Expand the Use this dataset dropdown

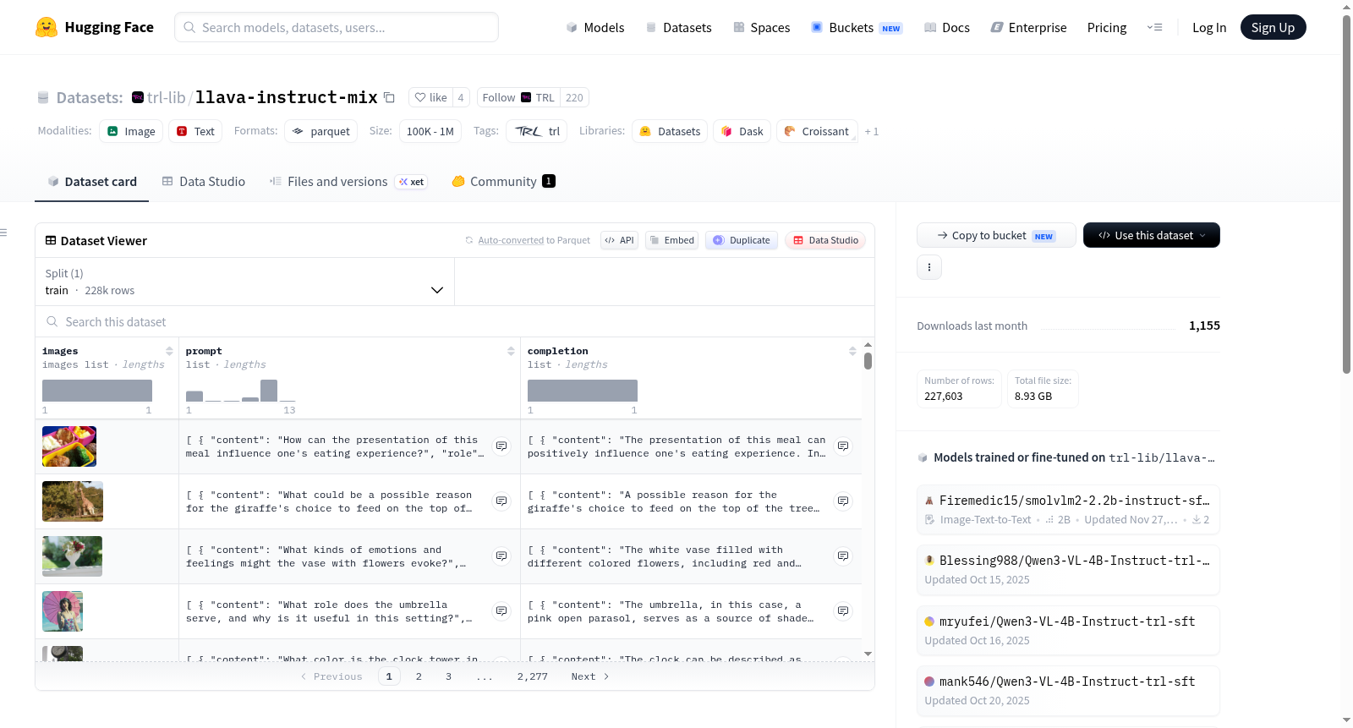coord(1151,235)
